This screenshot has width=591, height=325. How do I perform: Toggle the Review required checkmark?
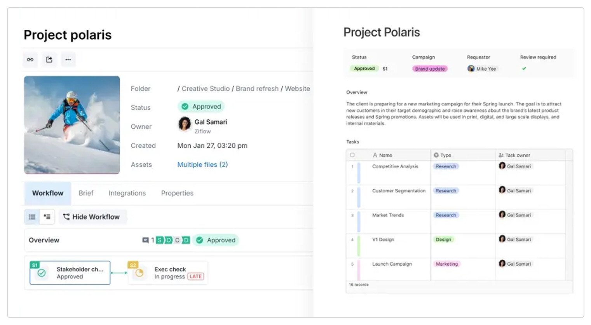pos(524,69)
